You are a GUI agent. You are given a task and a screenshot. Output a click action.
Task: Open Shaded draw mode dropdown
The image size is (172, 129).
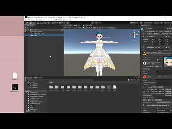pos(71,28)
